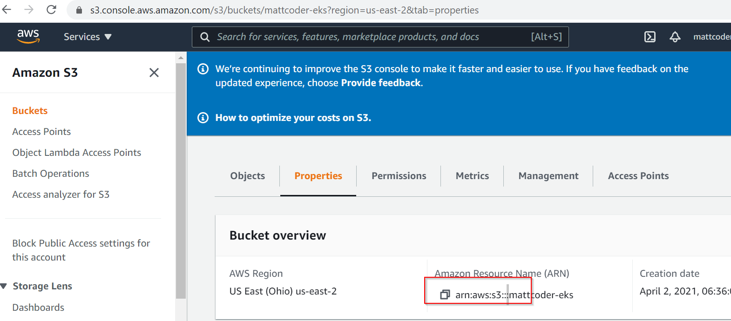Collapse the Storage Lens section
This screenshot has height=321, width=731.
coord(4,286)
